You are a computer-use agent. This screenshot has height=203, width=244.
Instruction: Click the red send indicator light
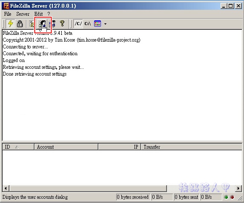(232, 197)
